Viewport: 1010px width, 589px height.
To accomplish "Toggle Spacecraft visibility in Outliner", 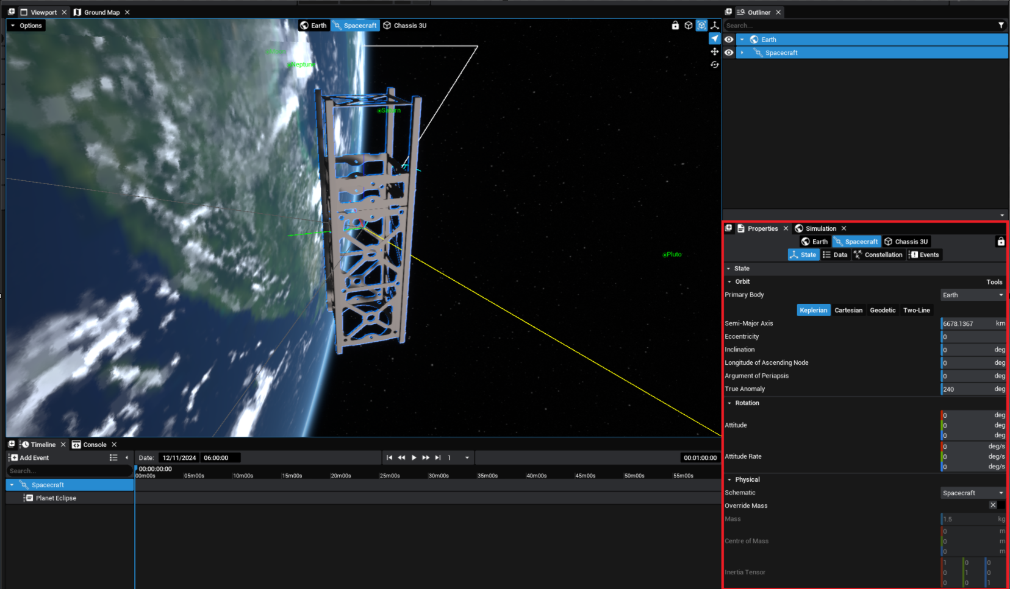I will coord(729,53).
